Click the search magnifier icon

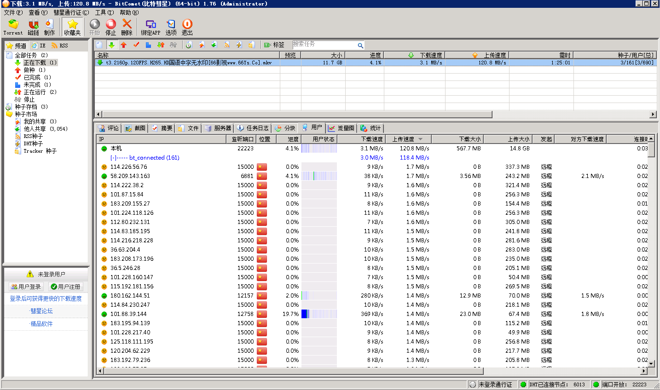pyautogui.click(x=360, y=45)
